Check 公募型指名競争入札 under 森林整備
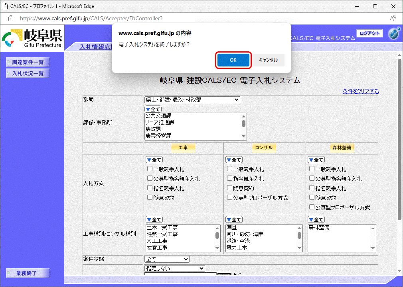403x287 pixels. (312, 178)
